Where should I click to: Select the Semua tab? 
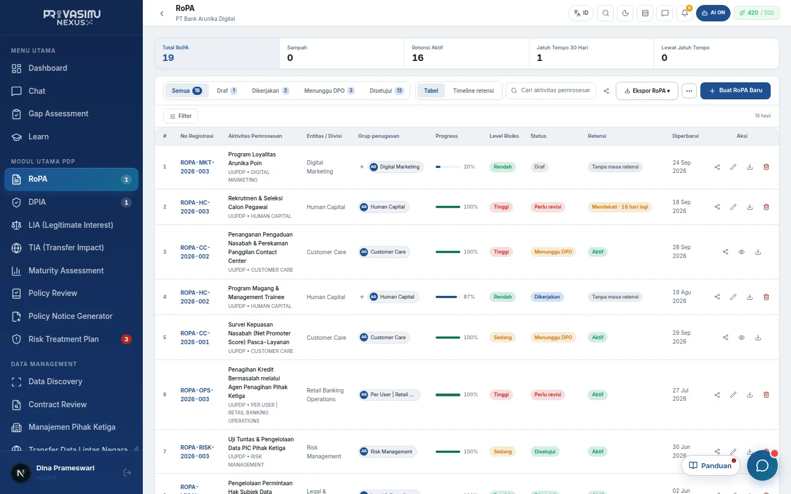tap(186, 91)
